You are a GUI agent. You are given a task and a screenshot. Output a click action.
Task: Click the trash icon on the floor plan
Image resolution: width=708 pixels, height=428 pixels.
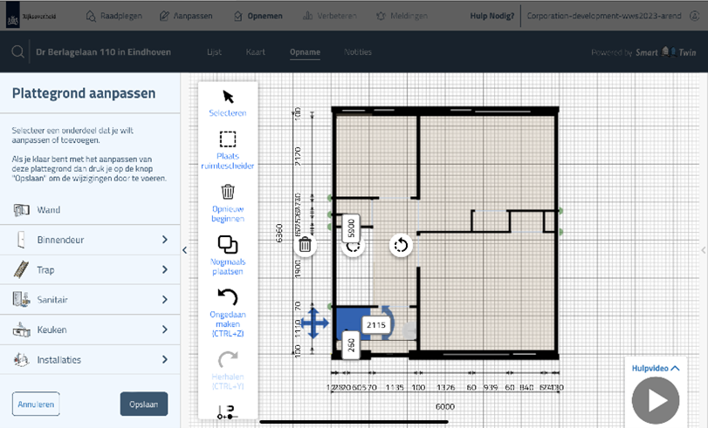tap(306, 245)
